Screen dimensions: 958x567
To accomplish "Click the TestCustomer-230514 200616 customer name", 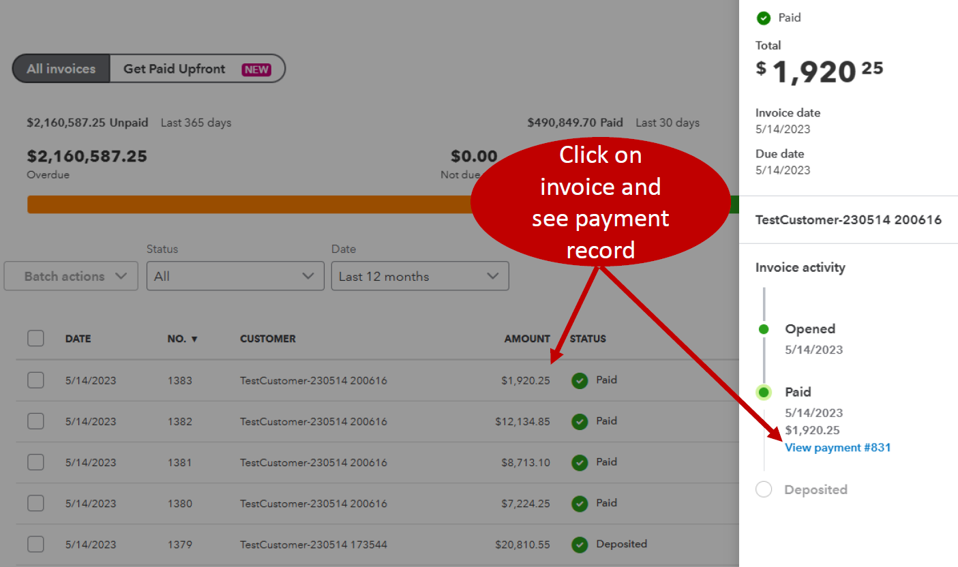I will [849, 219].
